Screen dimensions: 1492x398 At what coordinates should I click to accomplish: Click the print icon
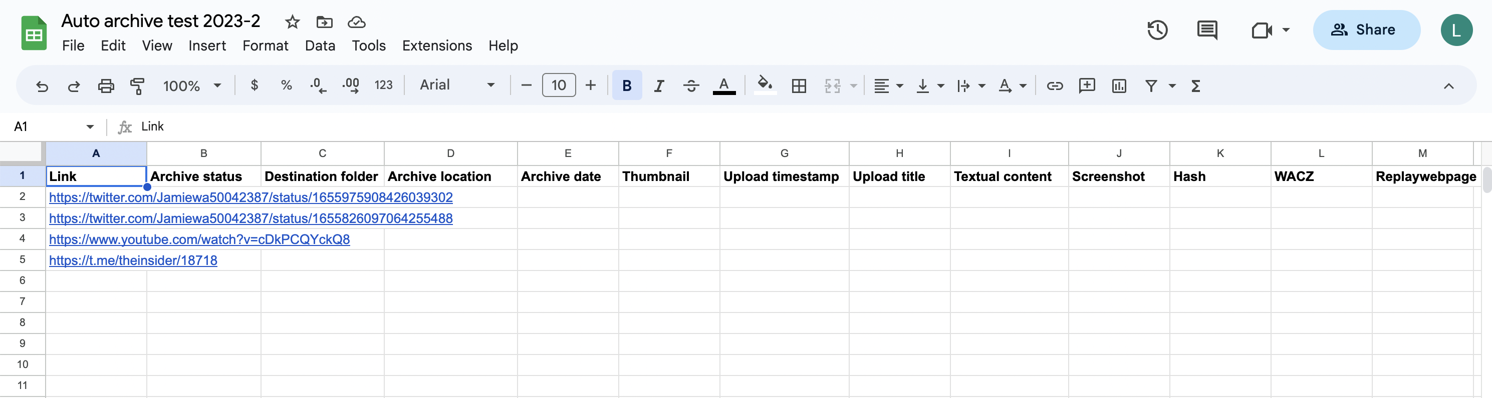[x=105, y=86]
